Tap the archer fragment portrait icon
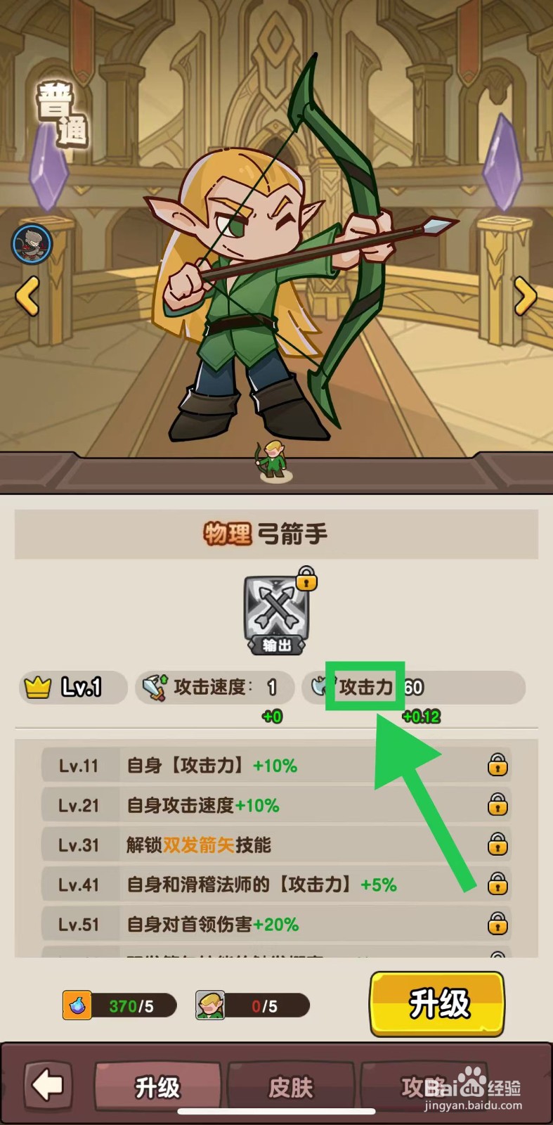Image resolution: width=553 pixels, height=1125 pixels. pyautogui.click(x=209, y=1005)
